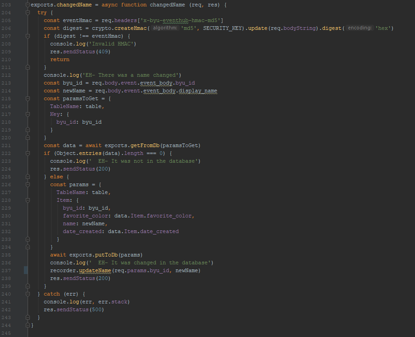This screenshot has width=415, height=337.
Task: Click 'TableName: table' on line 216
Action: click(x=76, y=106)
